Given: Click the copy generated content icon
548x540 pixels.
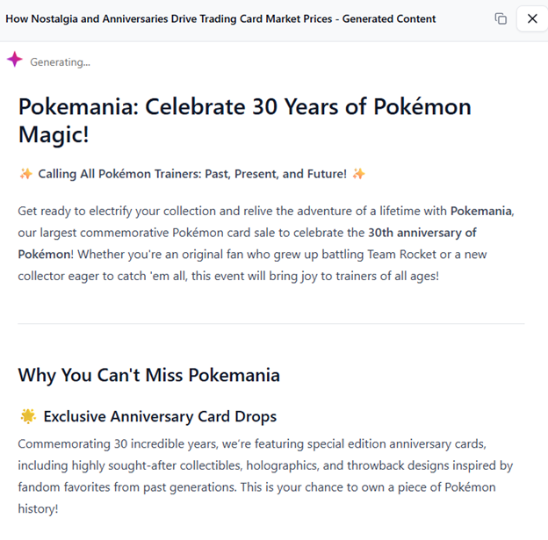Looking at the screenshot, I should (501, 18).
